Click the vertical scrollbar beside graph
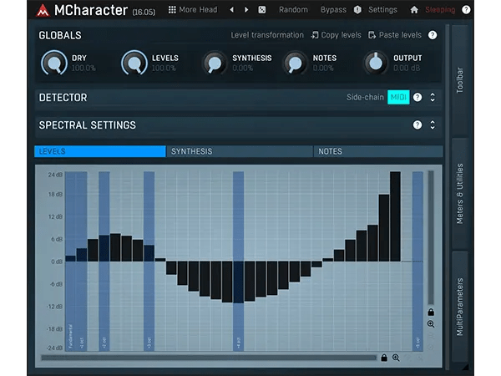The image size is (501, 376). pos(431,238)
